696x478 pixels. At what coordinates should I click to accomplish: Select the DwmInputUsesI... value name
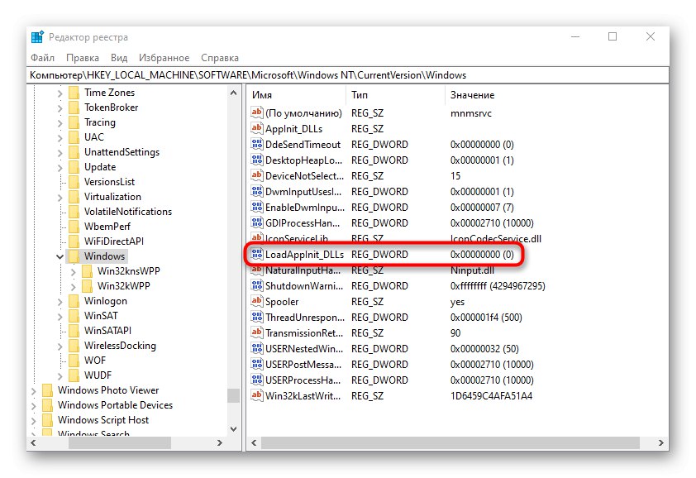(x=303, y=192)
